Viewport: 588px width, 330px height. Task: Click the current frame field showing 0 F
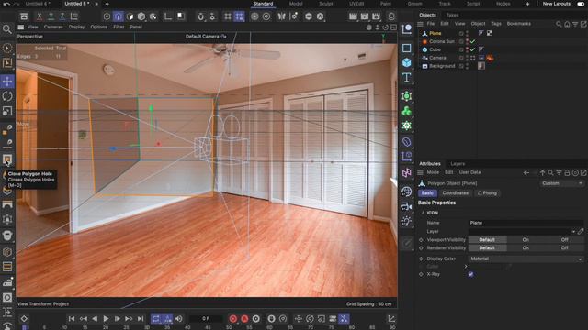206,318
